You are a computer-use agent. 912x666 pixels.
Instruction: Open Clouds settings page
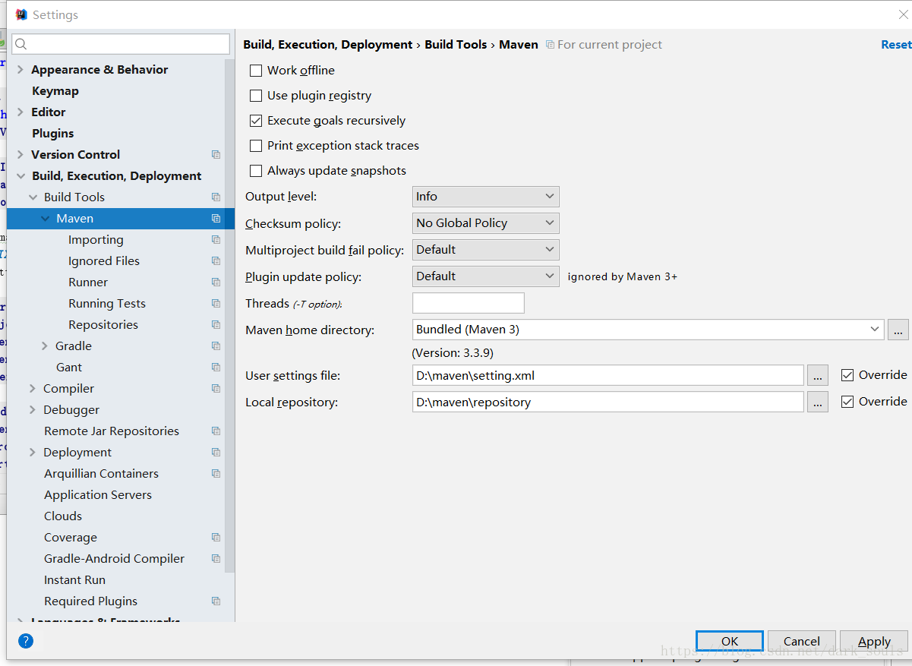(x=63, y=516)
